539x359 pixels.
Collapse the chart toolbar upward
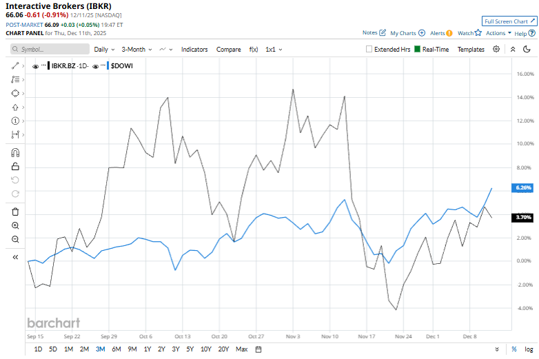(513, 49)
